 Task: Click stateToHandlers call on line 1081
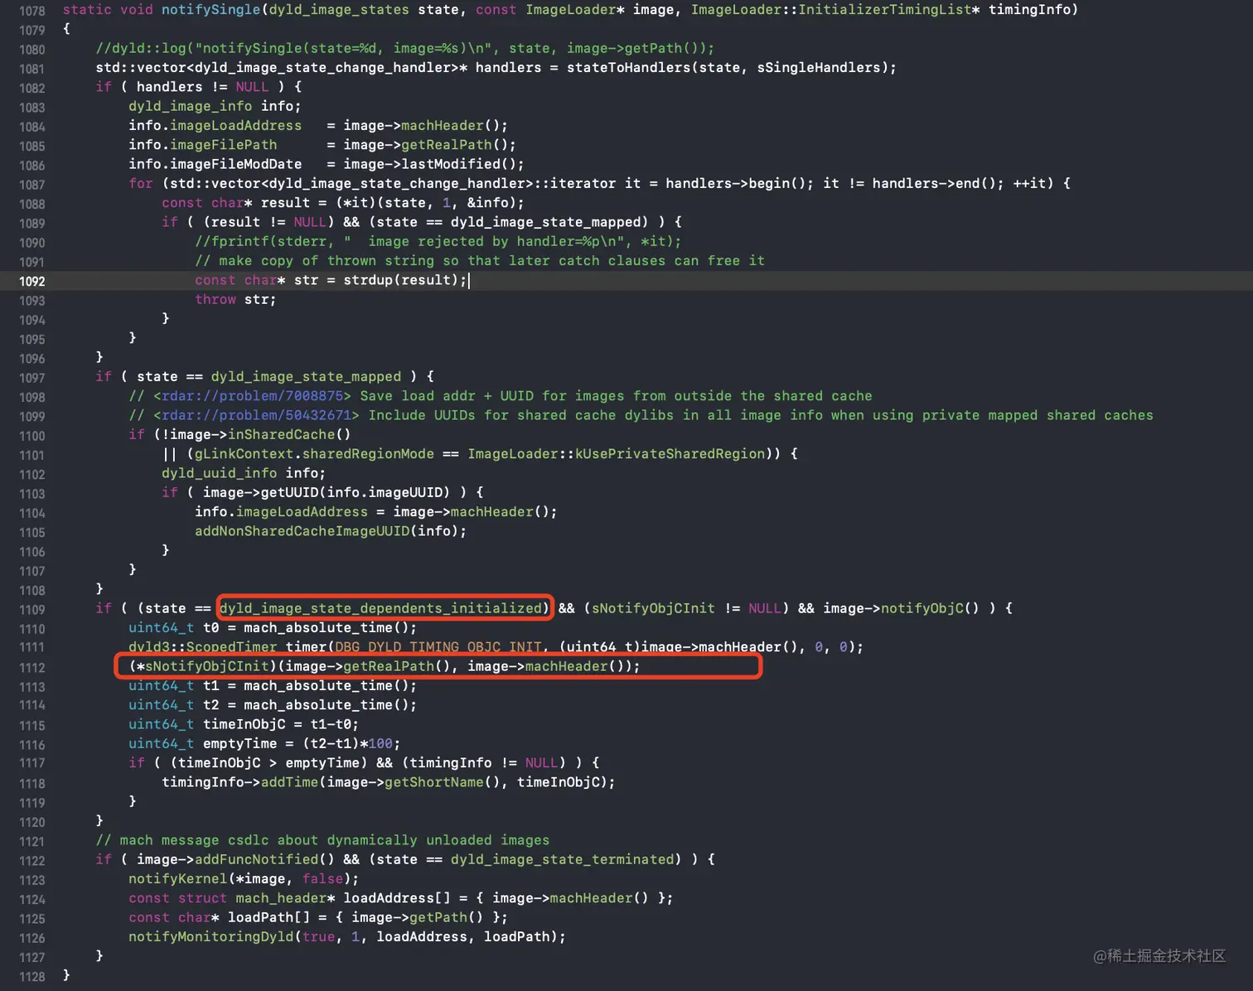pyautogui.click(x=628, y=68)
